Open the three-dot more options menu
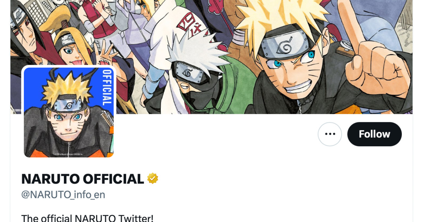Image resolution: width=423 pixels, height=222 pixels. point(330,134)
